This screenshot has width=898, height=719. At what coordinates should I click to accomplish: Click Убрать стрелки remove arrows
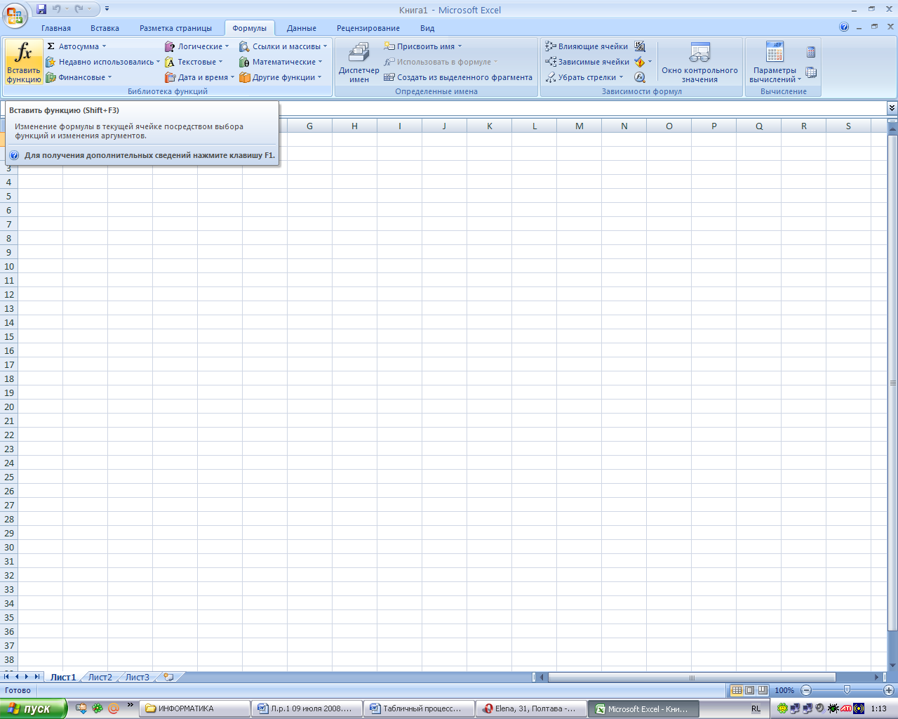tap(584, 77)
